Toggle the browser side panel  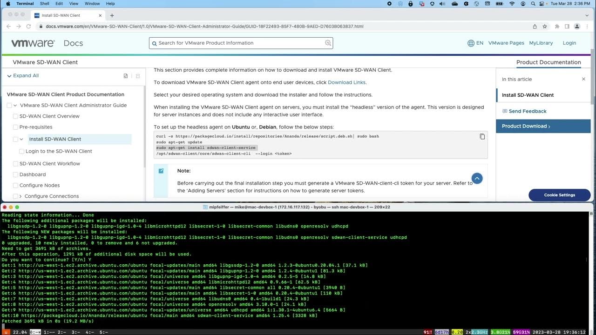(x=567, y=27)
